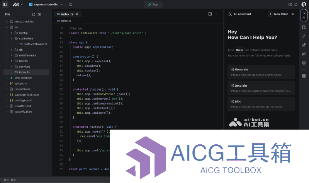Close the index.ts editor tab

[x=77, y=14]
